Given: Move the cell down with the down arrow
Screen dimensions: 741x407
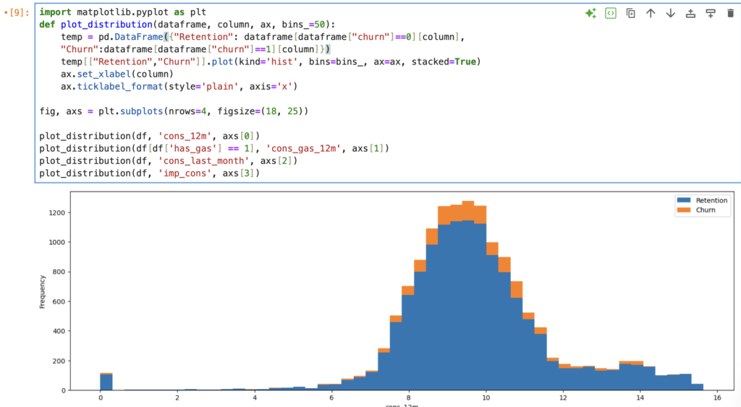Looking at the screenshot, I should point(670,13).
